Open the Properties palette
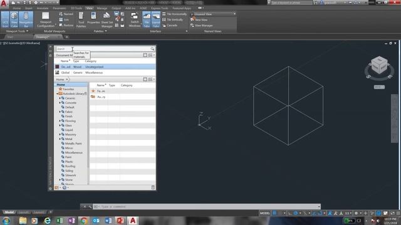This screenshot has width=401, height=225. pos(93,18)
